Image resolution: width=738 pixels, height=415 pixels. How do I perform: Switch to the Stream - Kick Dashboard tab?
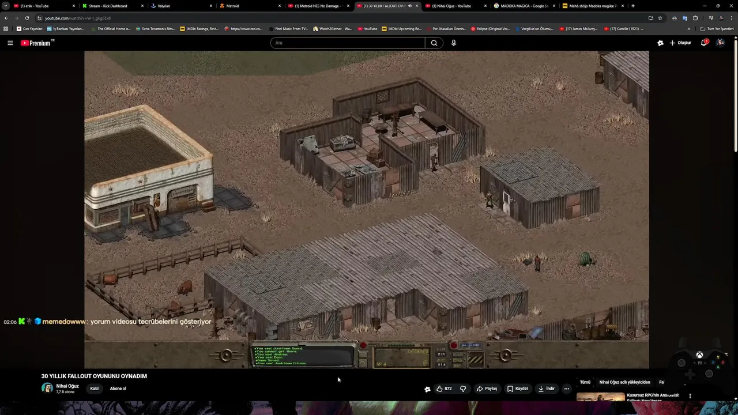pos(112,6)
